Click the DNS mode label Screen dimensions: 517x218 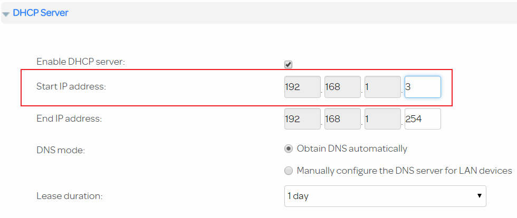pyautogui.click(x=61, y=150)
